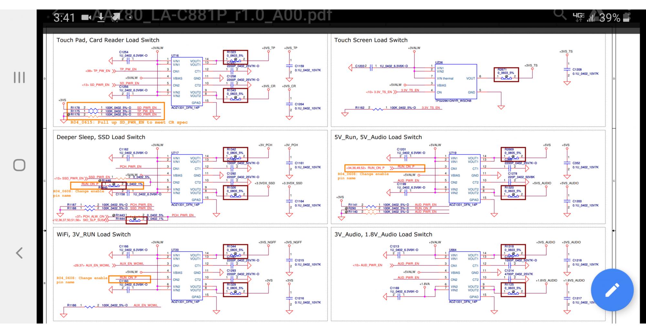This screenshot has height=333, width=646.
Task: Click the C1215 capacitor label
Action: tap(299, 260)
